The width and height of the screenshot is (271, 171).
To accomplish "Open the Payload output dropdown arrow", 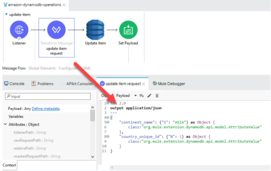I will tap(135, 95).
